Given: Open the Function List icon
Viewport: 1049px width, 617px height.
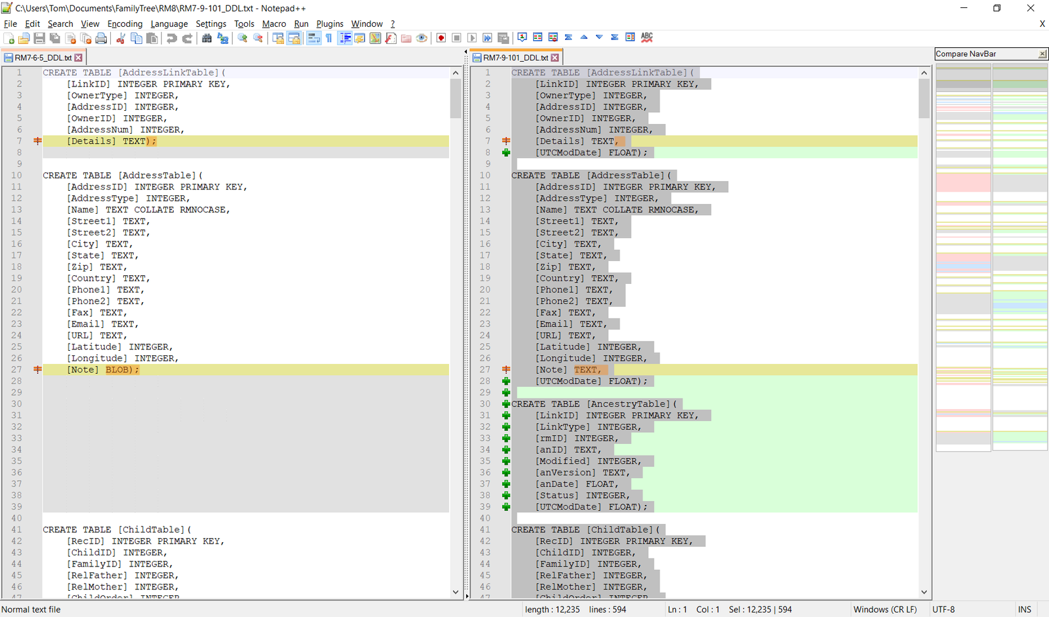Looking at the screenshot, I should click(x=391, y=38).
